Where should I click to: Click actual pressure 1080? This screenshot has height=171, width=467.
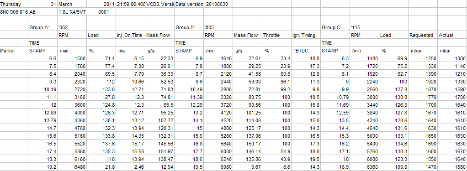point(452,58)
